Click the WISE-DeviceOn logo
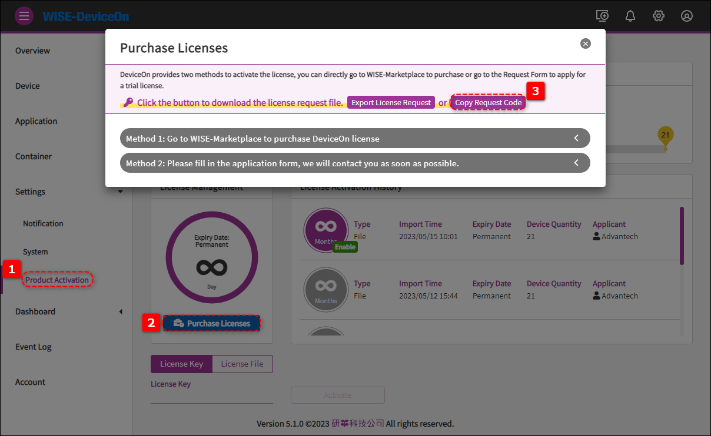This screenshot has width=711, height=436. (86, 16)
